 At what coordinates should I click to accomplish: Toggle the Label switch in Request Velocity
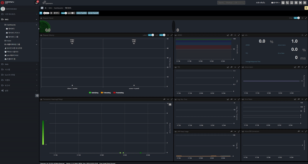[x=151, y=35]
